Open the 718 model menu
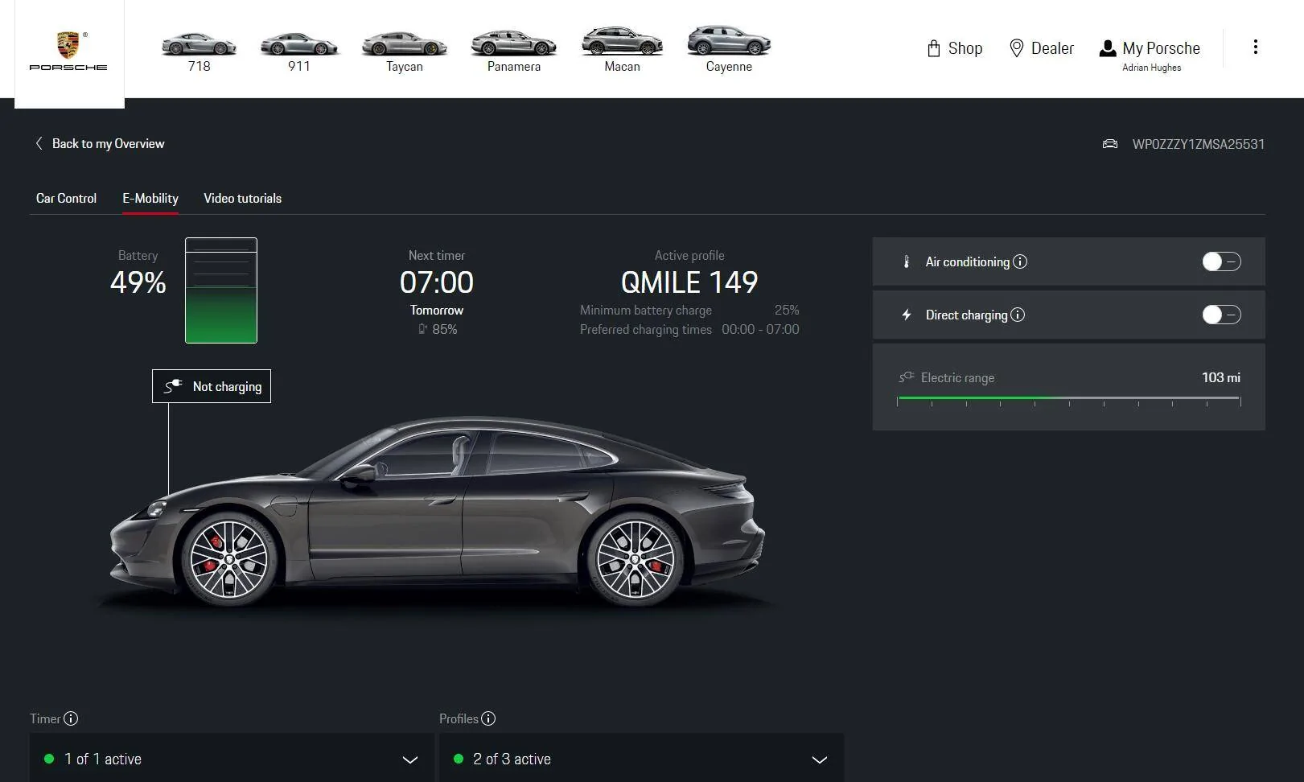The width and height of the screenshot is (1304, 782). point(199,52)
